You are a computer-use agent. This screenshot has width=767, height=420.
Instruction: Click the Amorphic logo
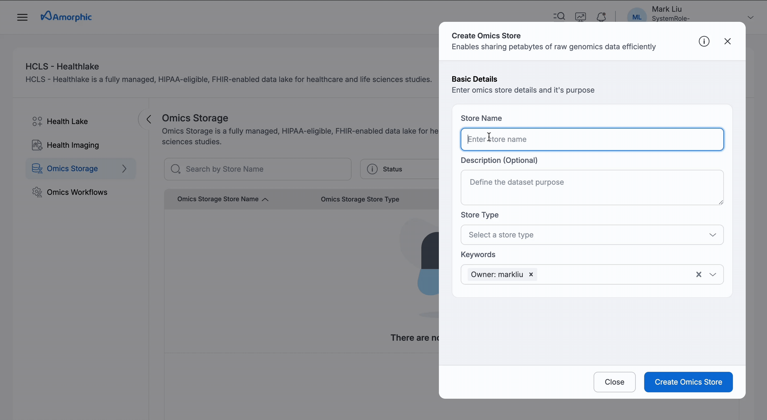[66, 17]
